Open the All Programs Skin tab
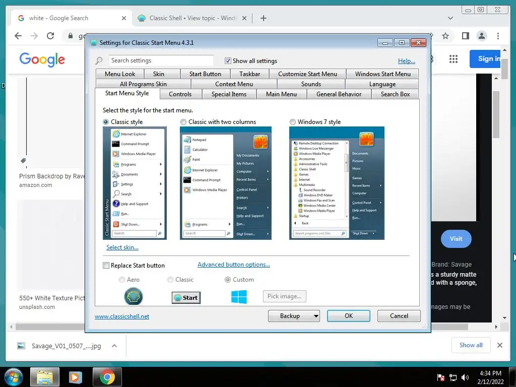This screenshot has height=387, width=516. point(144,84)
